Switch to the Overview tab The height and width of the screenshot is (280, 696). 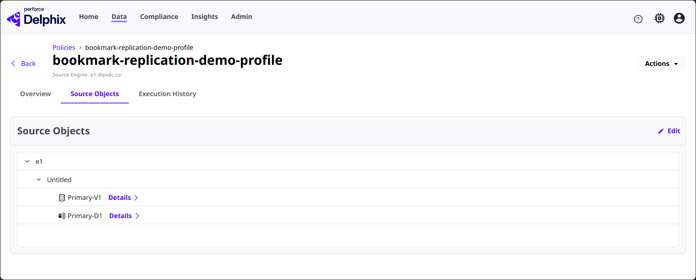(x=35, y=94)
